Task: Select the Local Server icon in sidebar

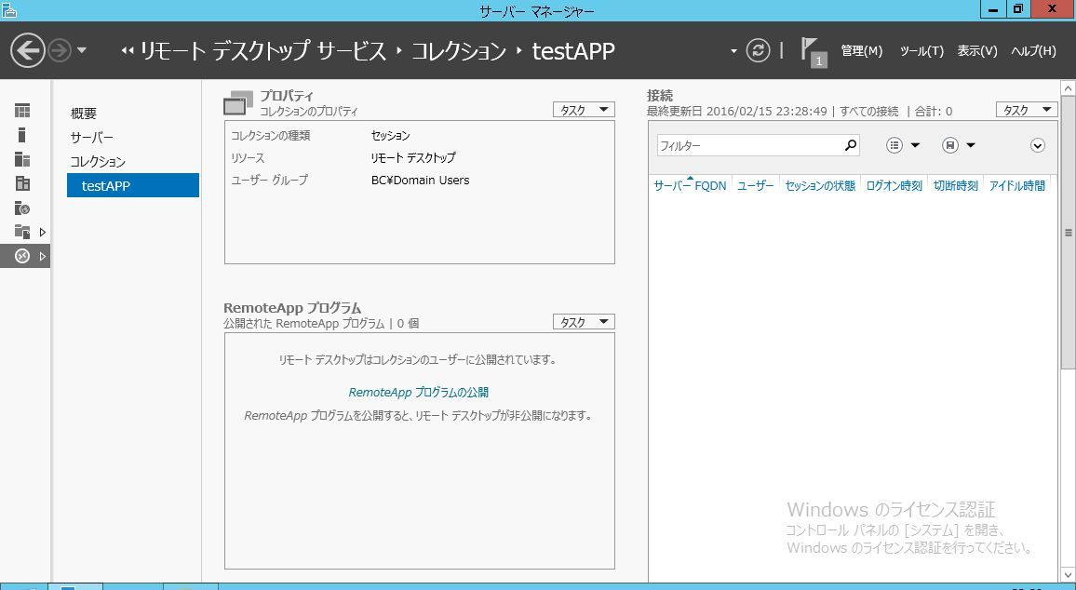Action: [22, 134]
